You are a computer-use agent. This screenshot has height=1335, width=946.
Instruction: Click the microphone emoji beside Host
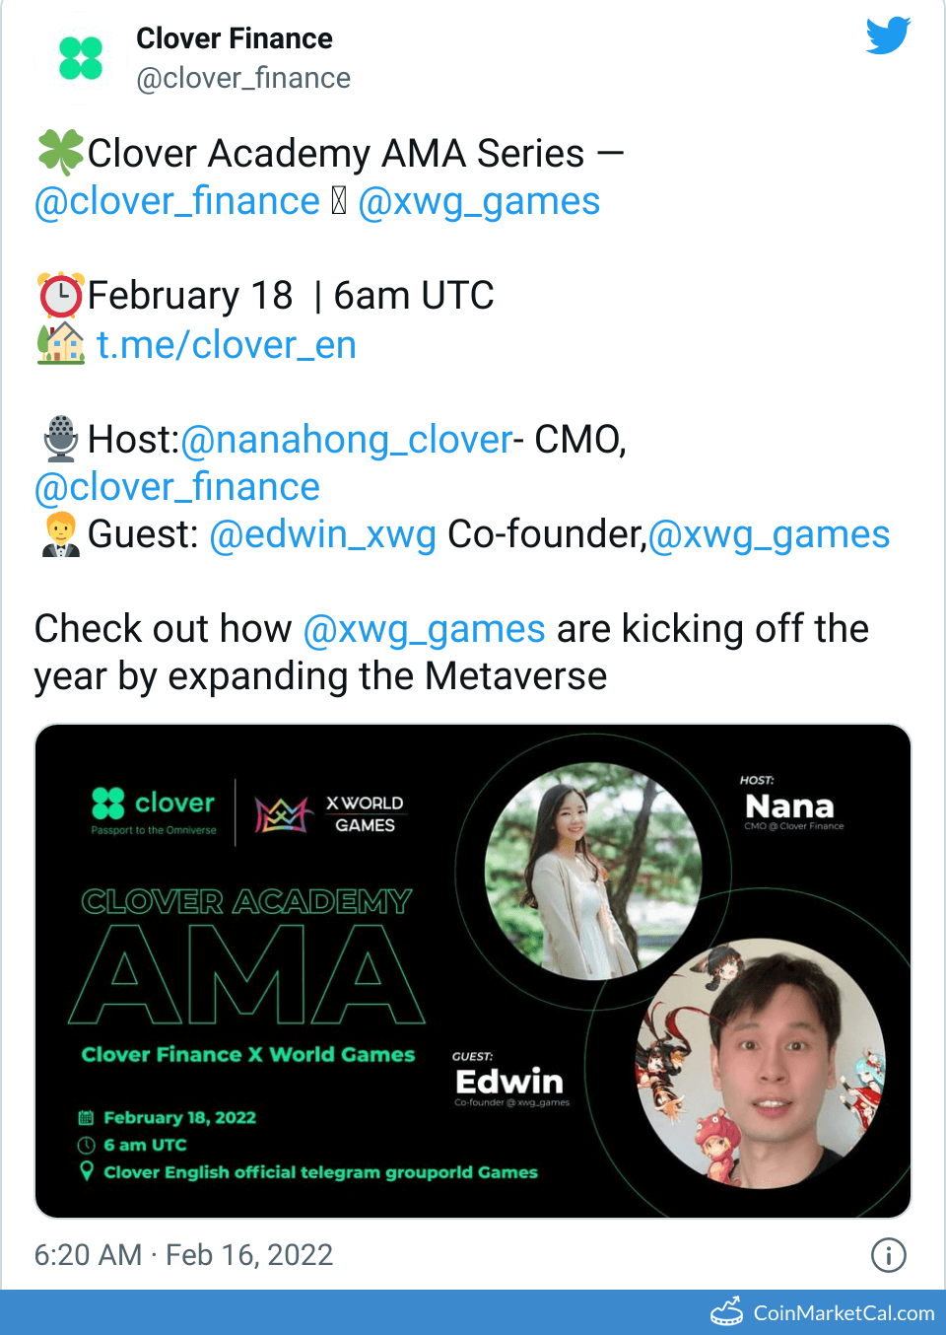60,439
